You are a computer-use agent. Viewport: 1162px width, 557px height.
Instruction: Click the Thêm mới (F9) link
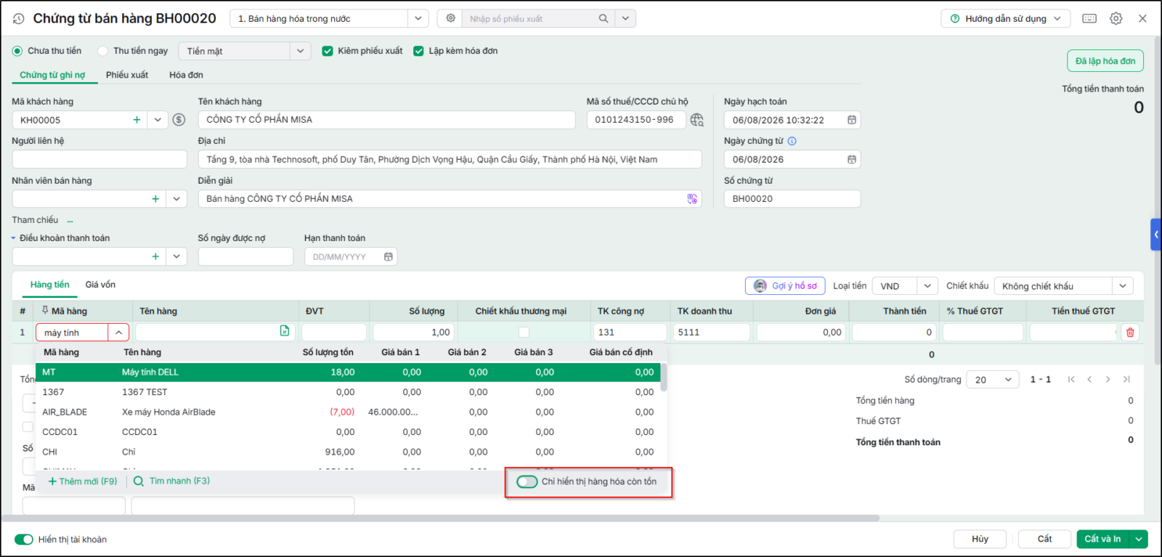click(83, 481)
